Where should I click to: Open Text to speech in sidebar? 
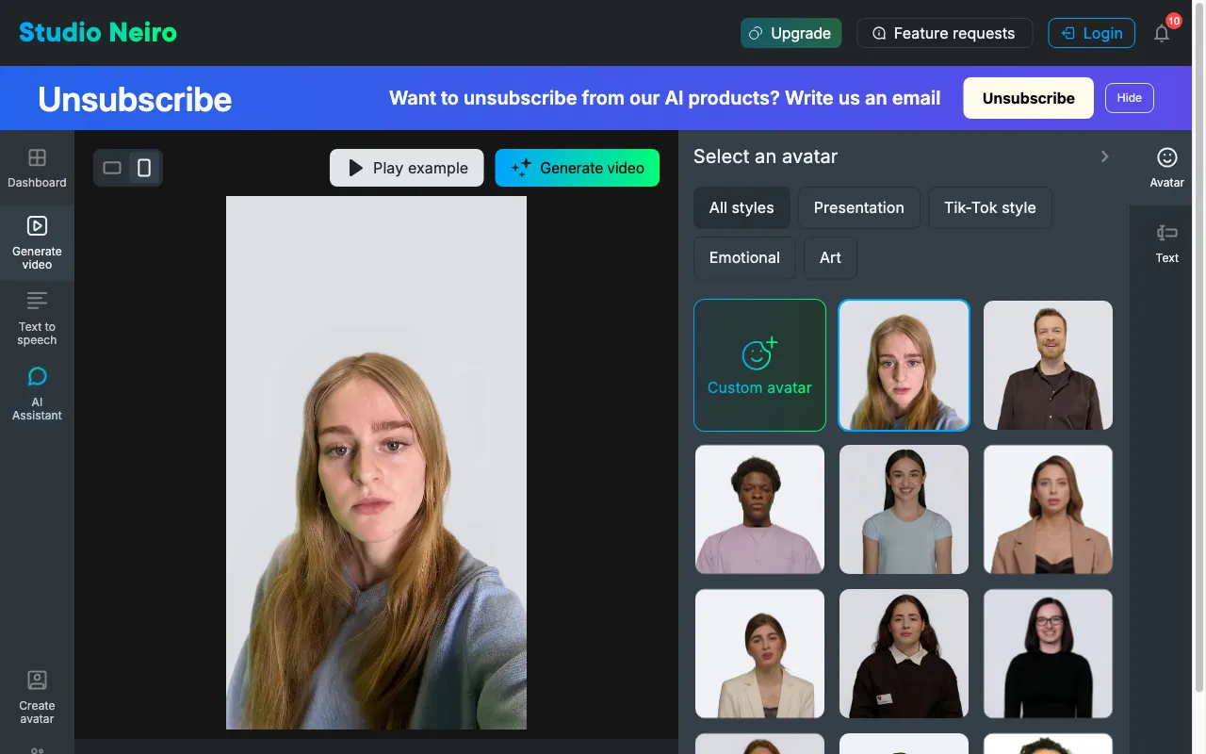coord(37,318)
